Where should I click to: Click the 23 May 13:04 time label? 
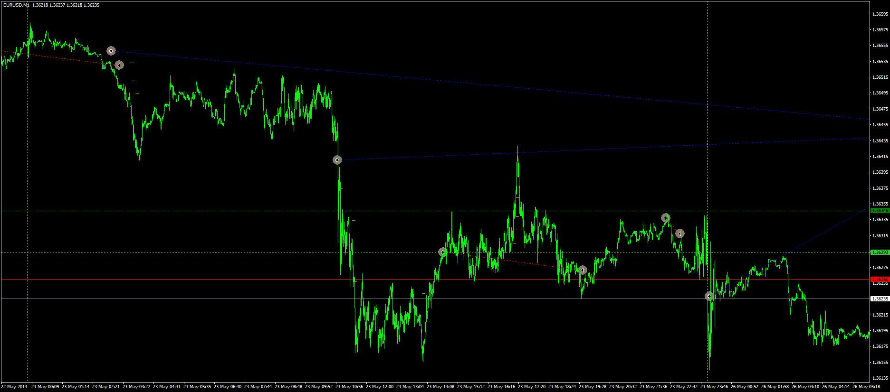[x=411, y=387]
